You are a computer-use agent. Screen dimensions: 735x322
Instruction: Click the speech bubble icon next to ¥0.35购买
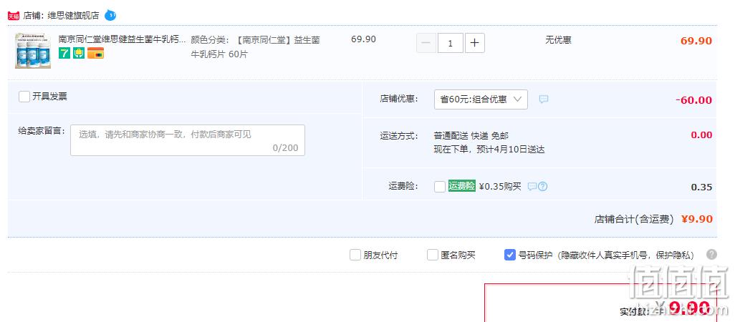(x=532, y=187)
